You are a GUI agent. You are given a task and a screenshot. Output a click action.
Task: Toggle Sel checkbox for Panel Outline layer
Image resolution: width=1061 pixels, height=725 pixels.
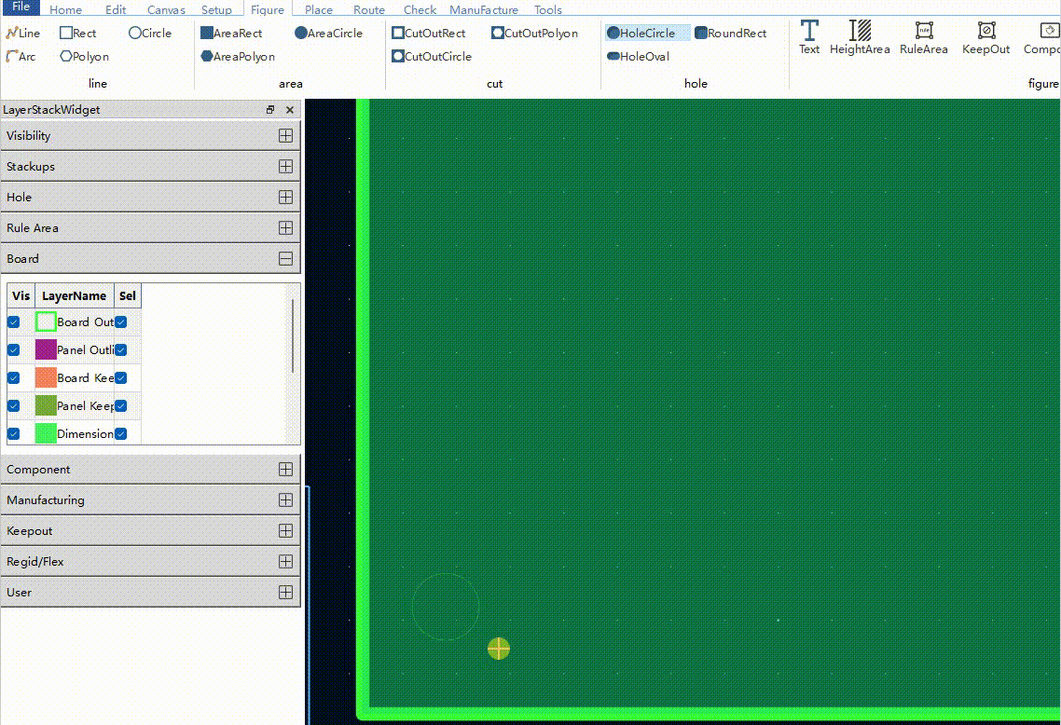pyautogui.click(x=121, y=349)
